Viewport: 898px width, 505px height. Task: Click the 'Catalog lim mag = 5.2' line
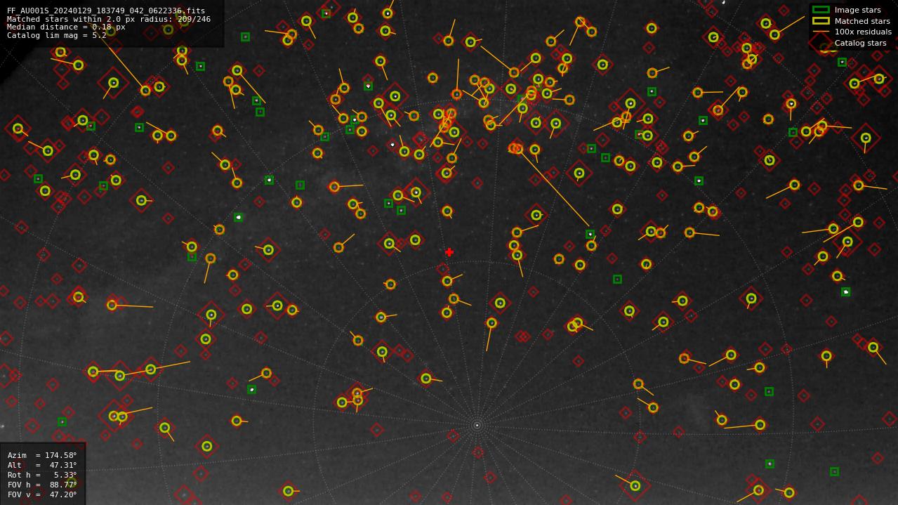57,35
